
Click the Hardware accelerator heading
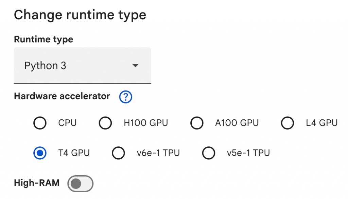coord(61,96)
